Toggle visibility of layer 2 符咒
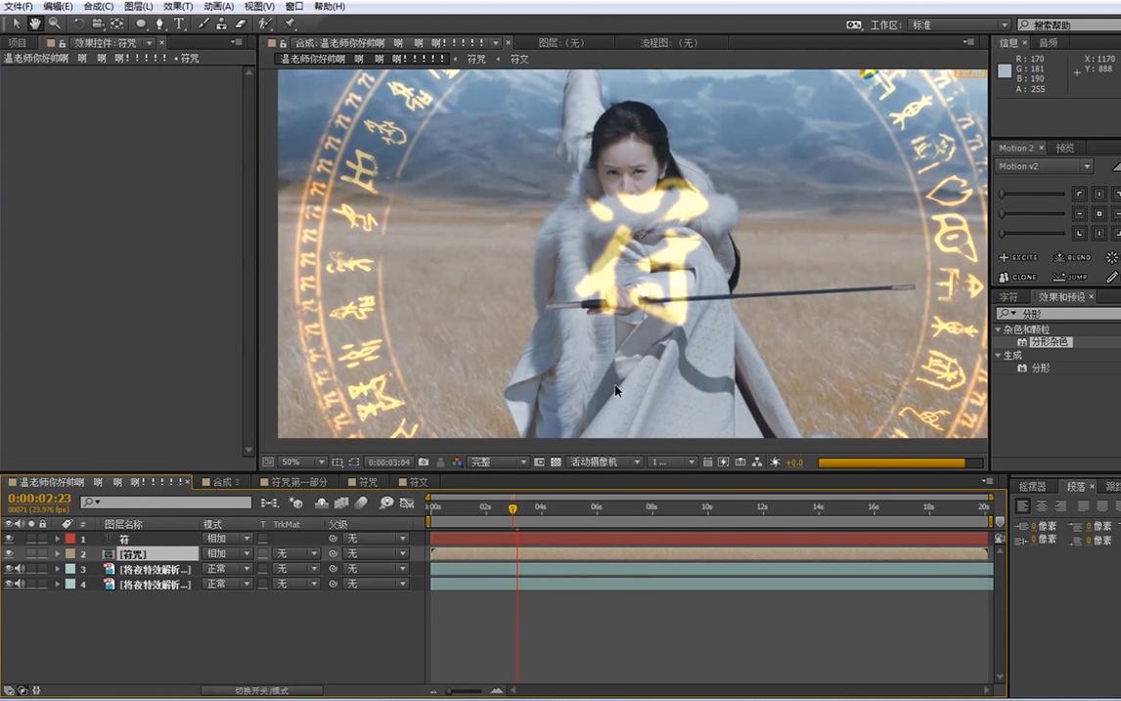Screen dimensions: 1121x701 click(9, 553)
